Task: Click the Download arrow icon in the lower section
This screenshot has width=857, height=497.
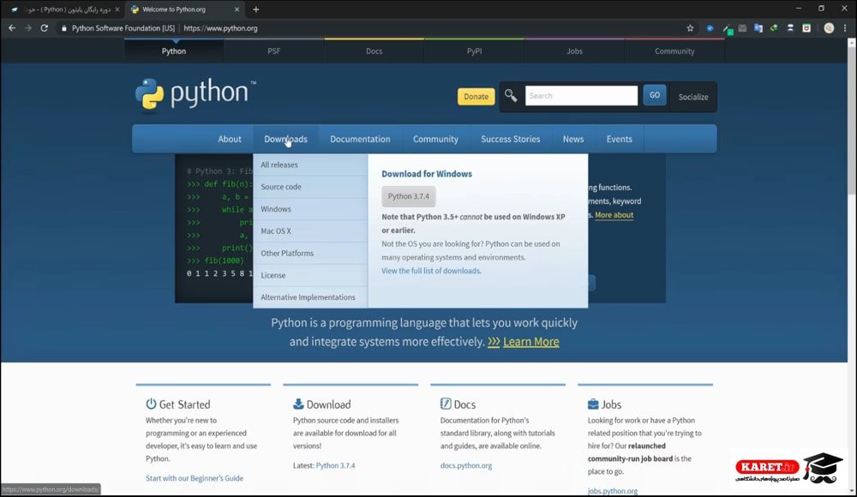Action: click(x=298, y=404)
